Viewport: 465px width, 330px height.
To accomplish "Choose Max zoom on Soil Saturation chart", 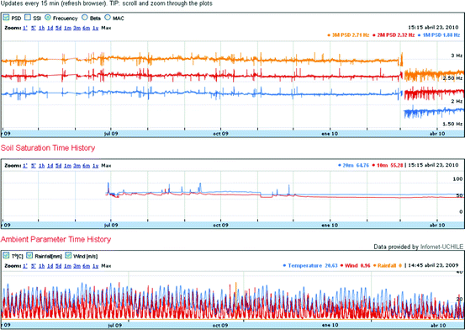I will point(106,166).
